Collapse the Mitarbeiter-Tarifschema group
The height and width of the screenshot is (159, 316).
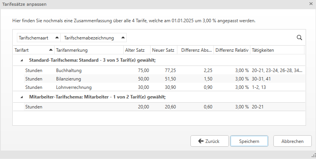point(22,97)
